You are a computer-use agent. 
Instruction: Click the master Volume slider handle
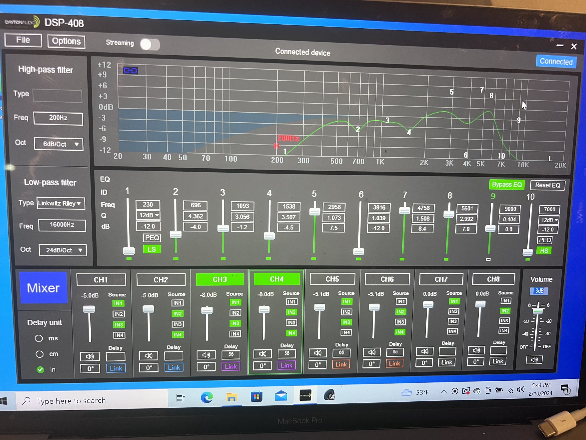tap(538, 311)
